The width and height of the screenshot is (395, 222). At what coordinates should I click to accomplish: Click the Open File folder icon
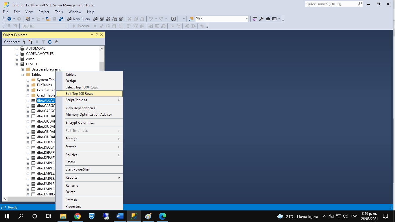coord(48,19)
